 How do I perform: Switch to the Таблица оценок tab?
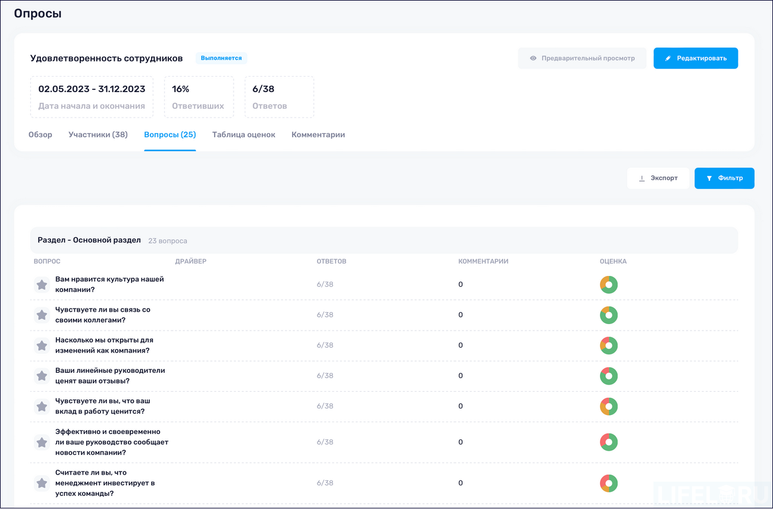coord(244,134)
